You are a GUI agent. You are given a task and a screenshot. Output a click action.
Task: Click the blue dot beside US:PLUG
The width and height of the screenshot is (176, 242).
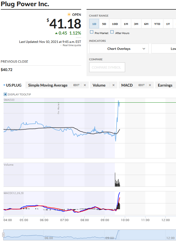point(4,85)
